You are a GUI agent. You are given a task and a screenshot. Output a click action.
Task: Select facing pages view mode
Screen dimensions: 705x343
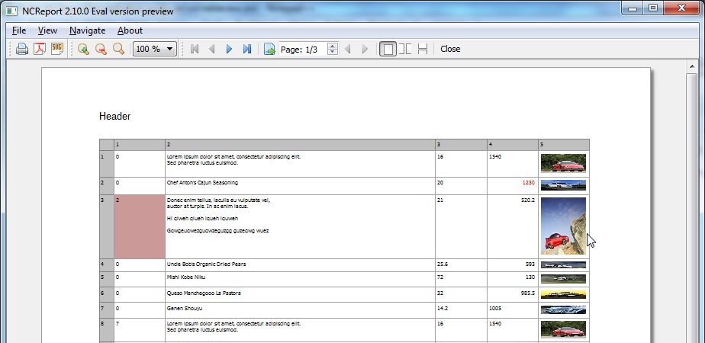click(x=405, y=49)
